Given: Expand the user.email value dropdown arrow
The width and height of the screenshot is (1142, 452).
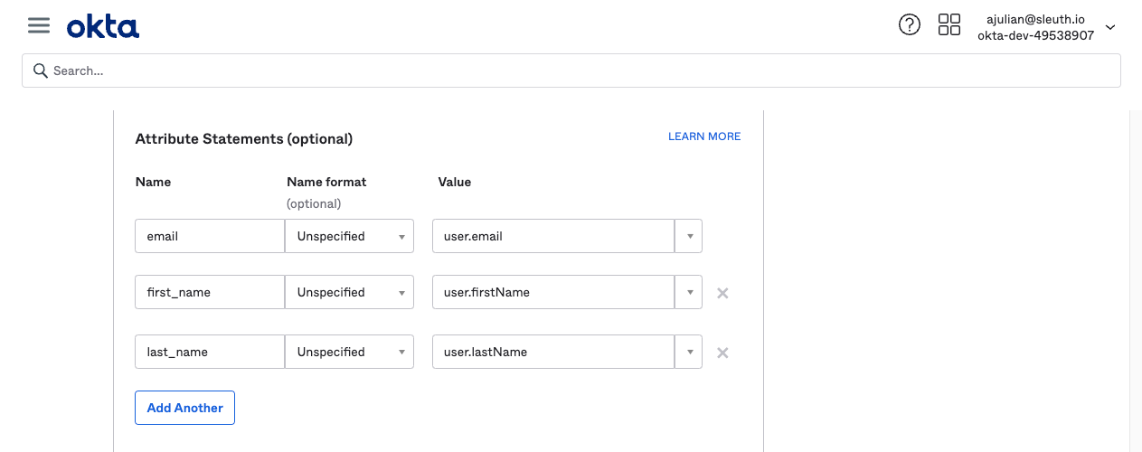Looking at the screenshot, I should [x=689, y=236].
